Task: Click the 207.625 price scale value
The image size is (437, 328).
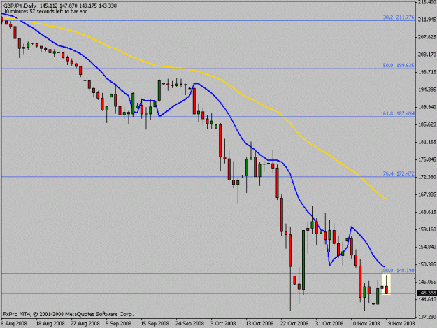Action: click(x=427, y=37)
